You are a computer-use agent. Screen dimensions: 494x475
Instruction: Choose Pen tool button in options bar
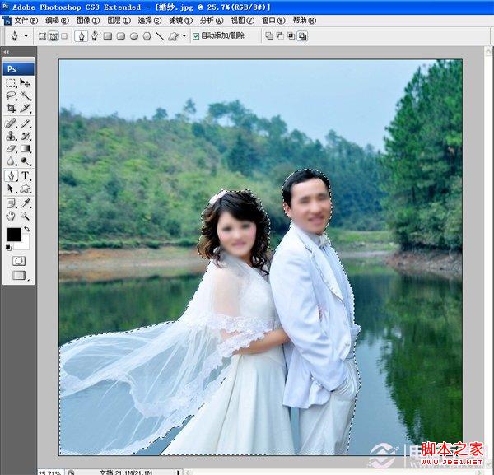click(x=82, y=36)
